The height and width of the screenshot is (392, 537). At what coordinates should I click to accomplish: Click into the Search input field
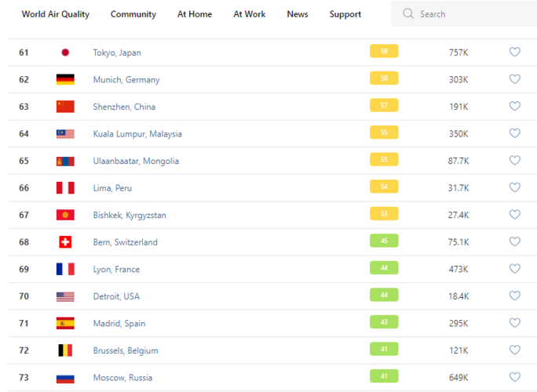click(x=471, y=14)
